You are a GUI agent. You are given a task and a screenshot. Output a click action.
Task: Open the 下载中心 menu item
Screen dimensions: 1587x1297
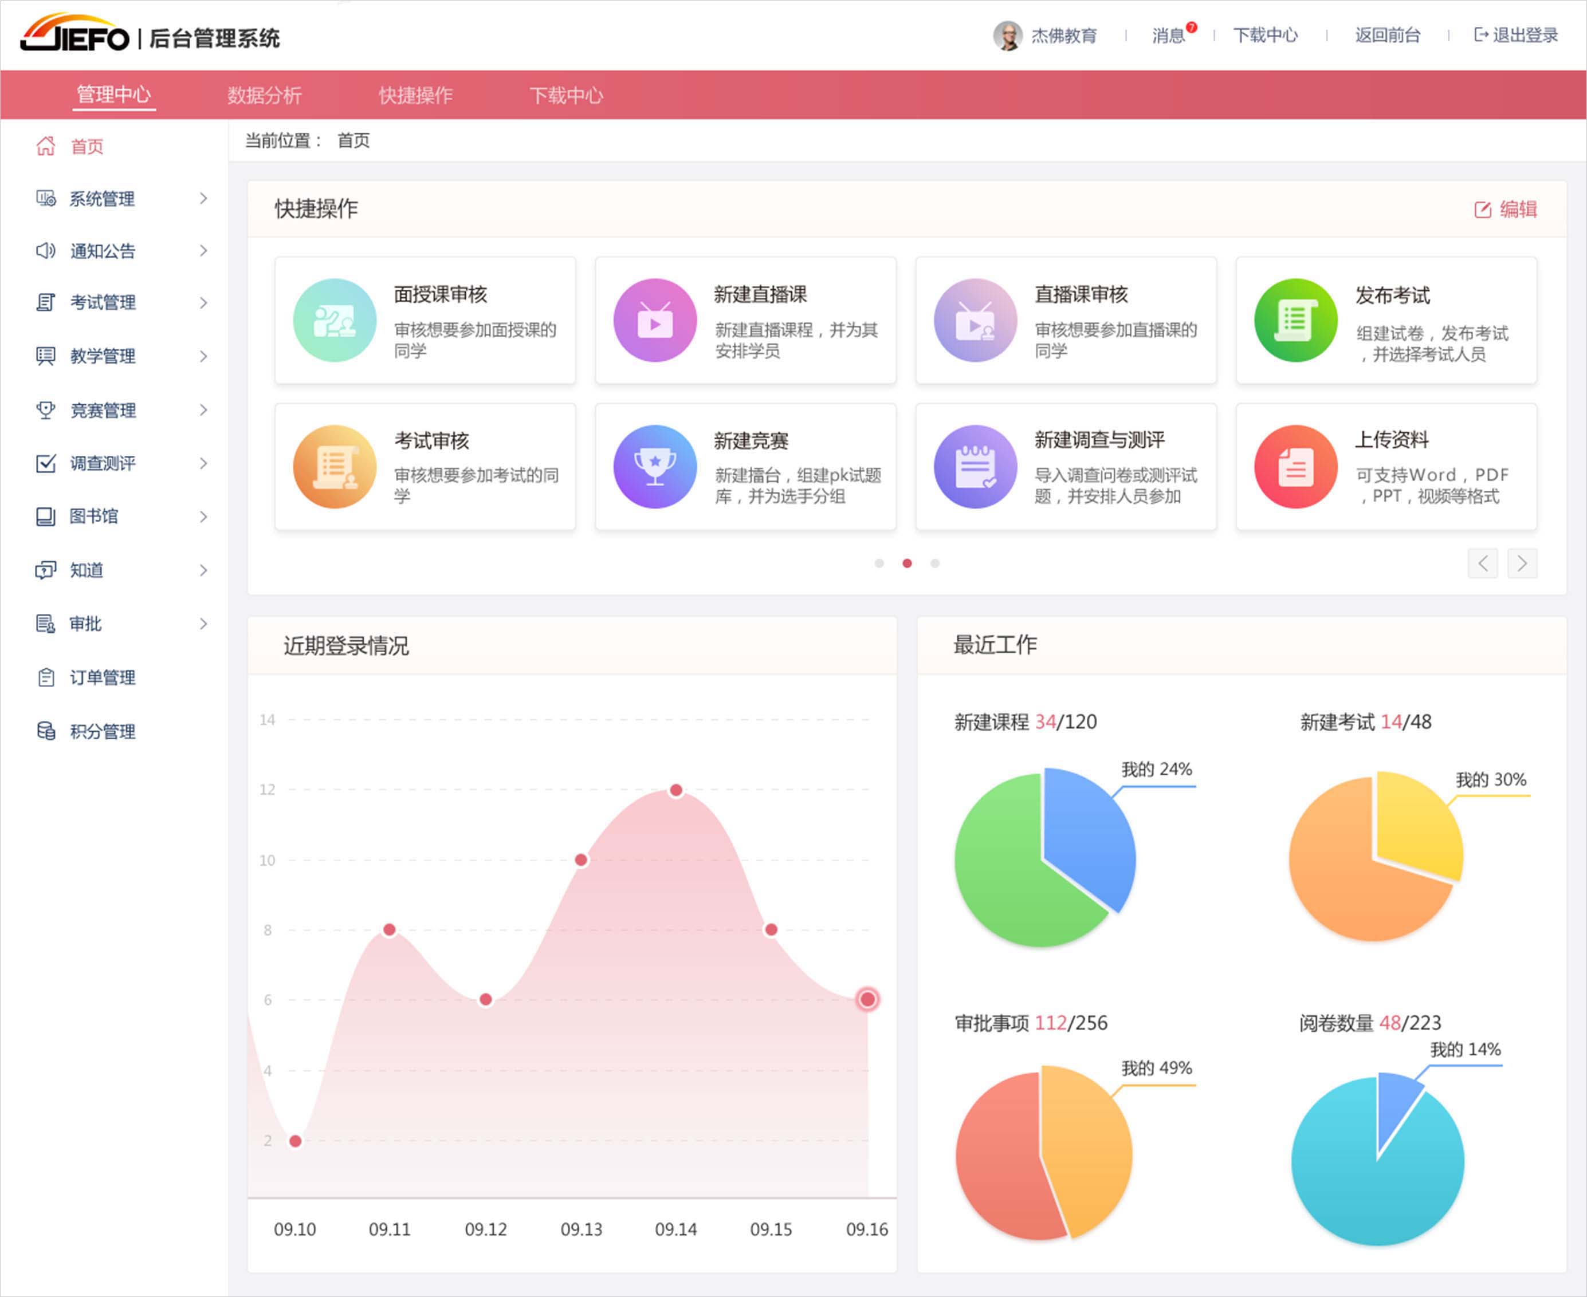(1266, 35)
